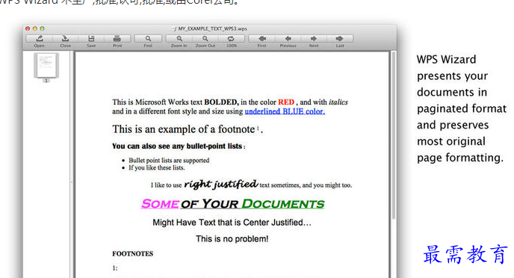This screenshot has height=278, width=514.
Task: Go to Next page arrow
Action: 314,39
